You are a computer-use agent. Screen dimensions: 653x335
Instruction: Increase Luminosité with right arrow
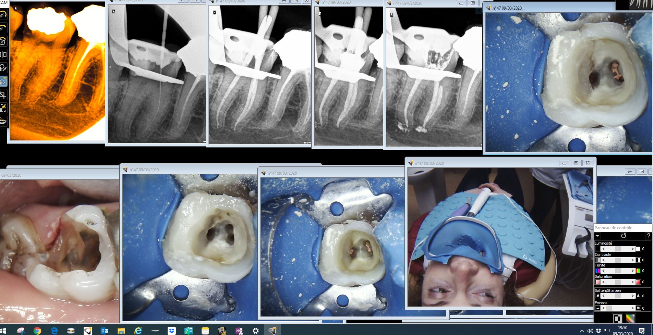[633, 249]
